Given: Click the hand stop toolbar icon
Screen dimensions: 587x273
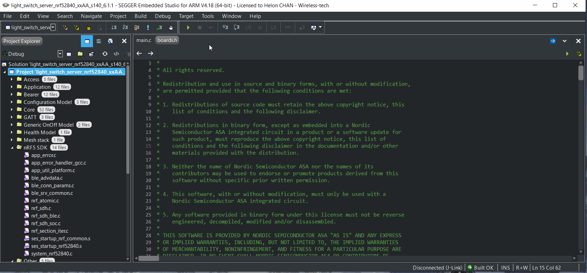Looking at the screenshot, I should [x=171, y=28].
